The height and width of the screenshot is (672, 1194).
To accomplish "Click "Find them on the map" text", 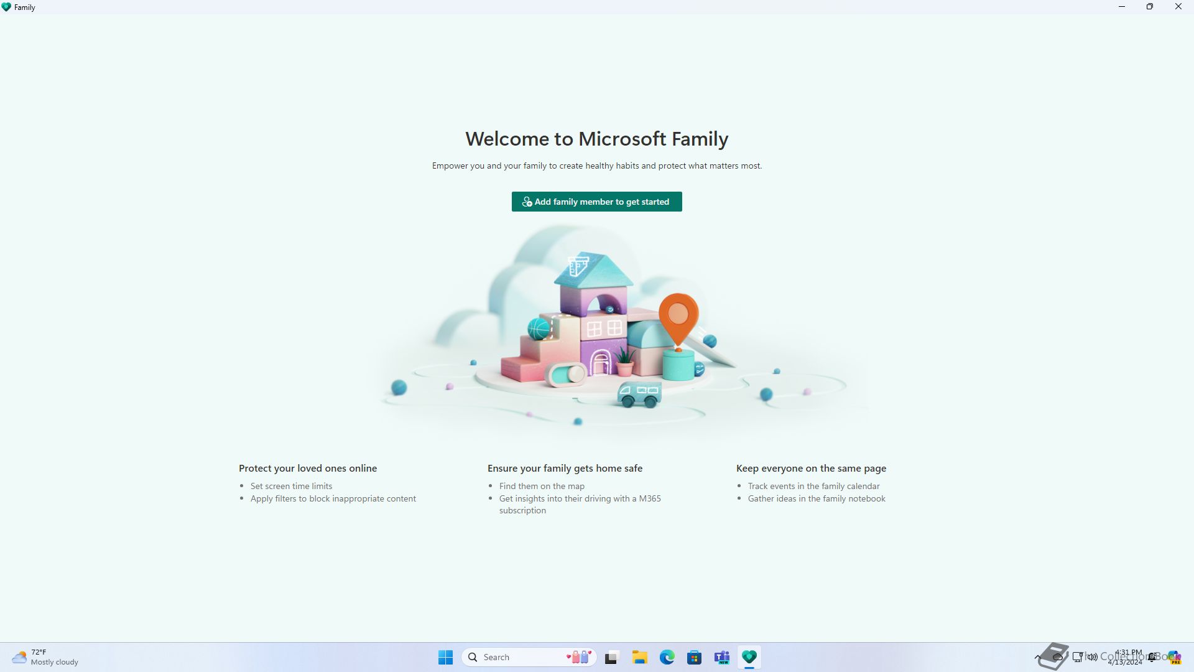I will (542, 486).
